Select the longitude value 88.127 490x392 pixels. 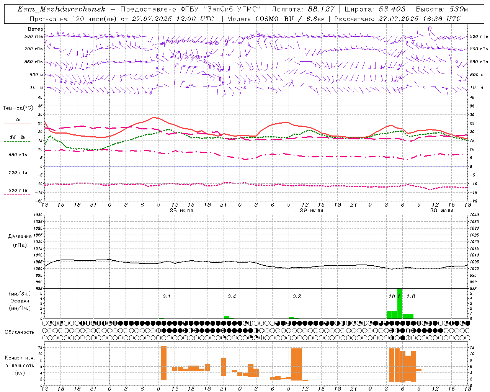[x=321, y=9]
